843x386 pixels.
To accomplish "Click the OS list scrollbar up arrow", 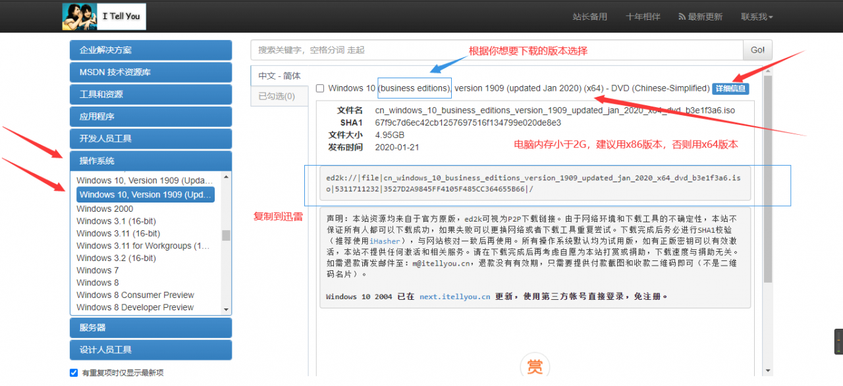I will pos(227,177).
